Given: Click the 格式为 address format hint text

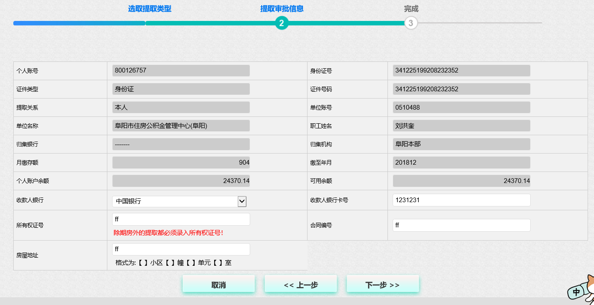Looking at the screenshot, I should (174, 263).
